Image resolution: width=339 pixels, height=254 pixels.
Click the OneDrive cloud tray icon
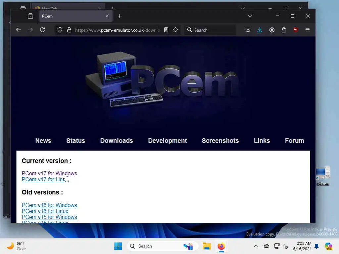coord(266,246)
